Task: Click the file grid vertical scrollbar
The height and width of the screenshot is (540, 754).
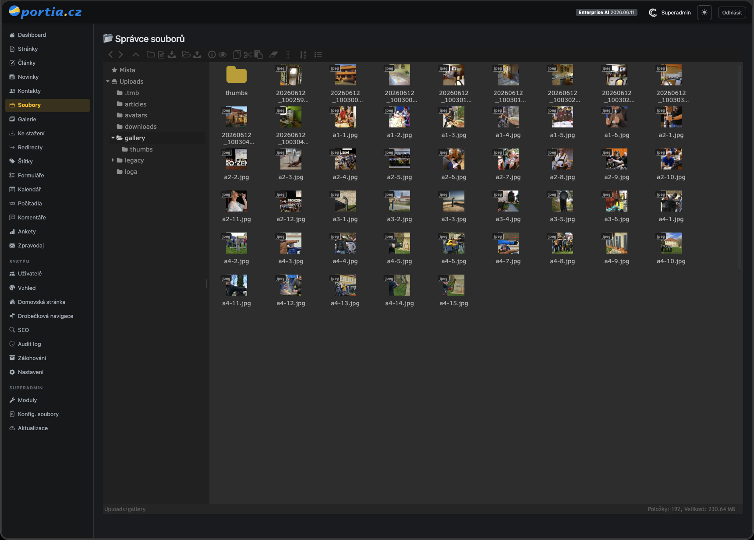Action: pyautogui.click(x=740, y=166)
